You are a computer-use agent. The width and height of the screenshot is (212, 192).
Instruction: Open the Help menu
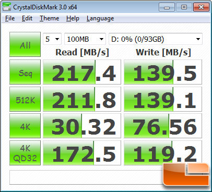73,18
